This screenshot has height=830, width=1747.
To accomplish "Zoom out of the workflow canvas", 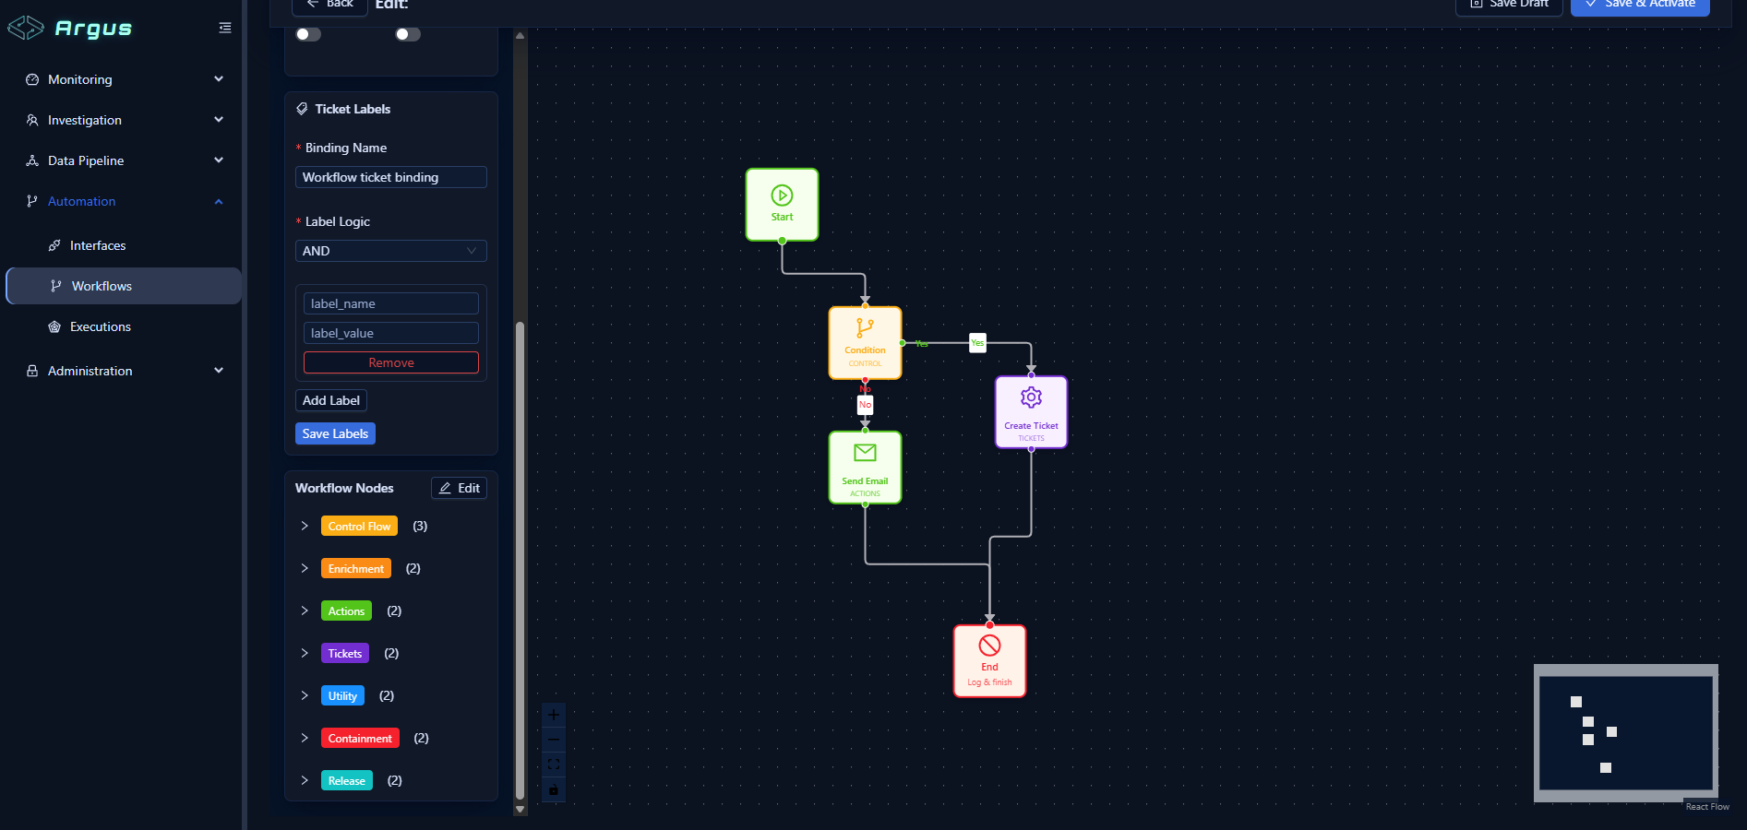I will tap(554, 740).
